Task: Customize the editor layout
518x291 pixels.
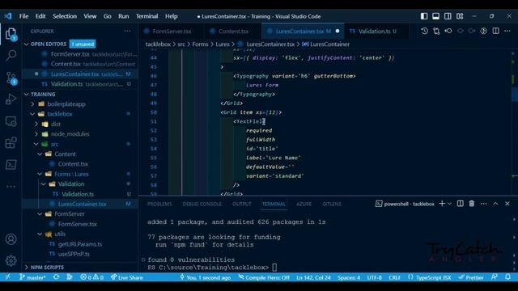Action: pyautogui.click(x=460, y=16)
